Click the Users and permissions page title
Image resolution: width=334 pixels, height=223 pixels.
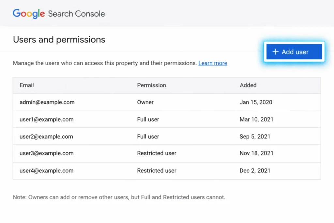(x=59, y=40)
